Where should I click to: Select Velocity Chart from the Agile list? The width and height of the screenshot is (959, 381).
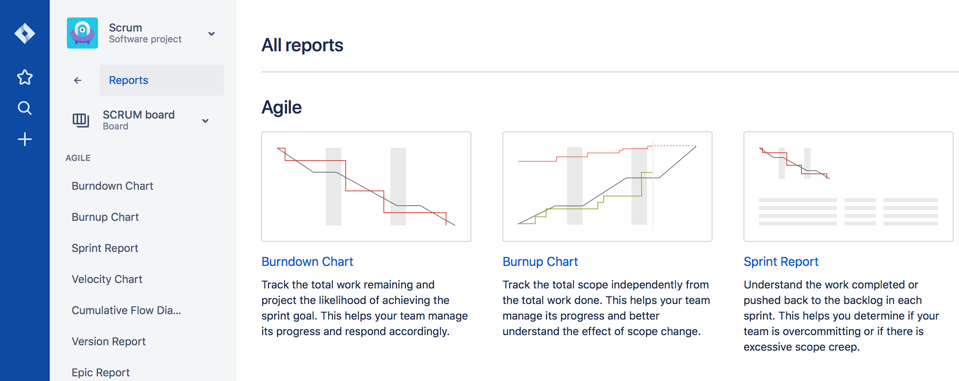click(x=107, y=279)
